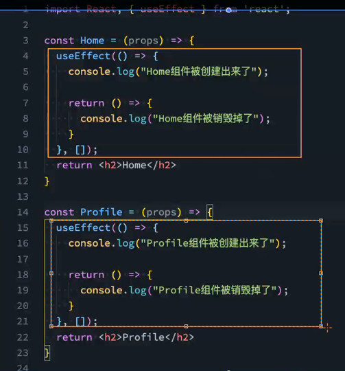The height and width of the screenshot is (371, 345).
Task: Place cursor on 'Home' identifier in const declaration
Action: click(92, 41)
